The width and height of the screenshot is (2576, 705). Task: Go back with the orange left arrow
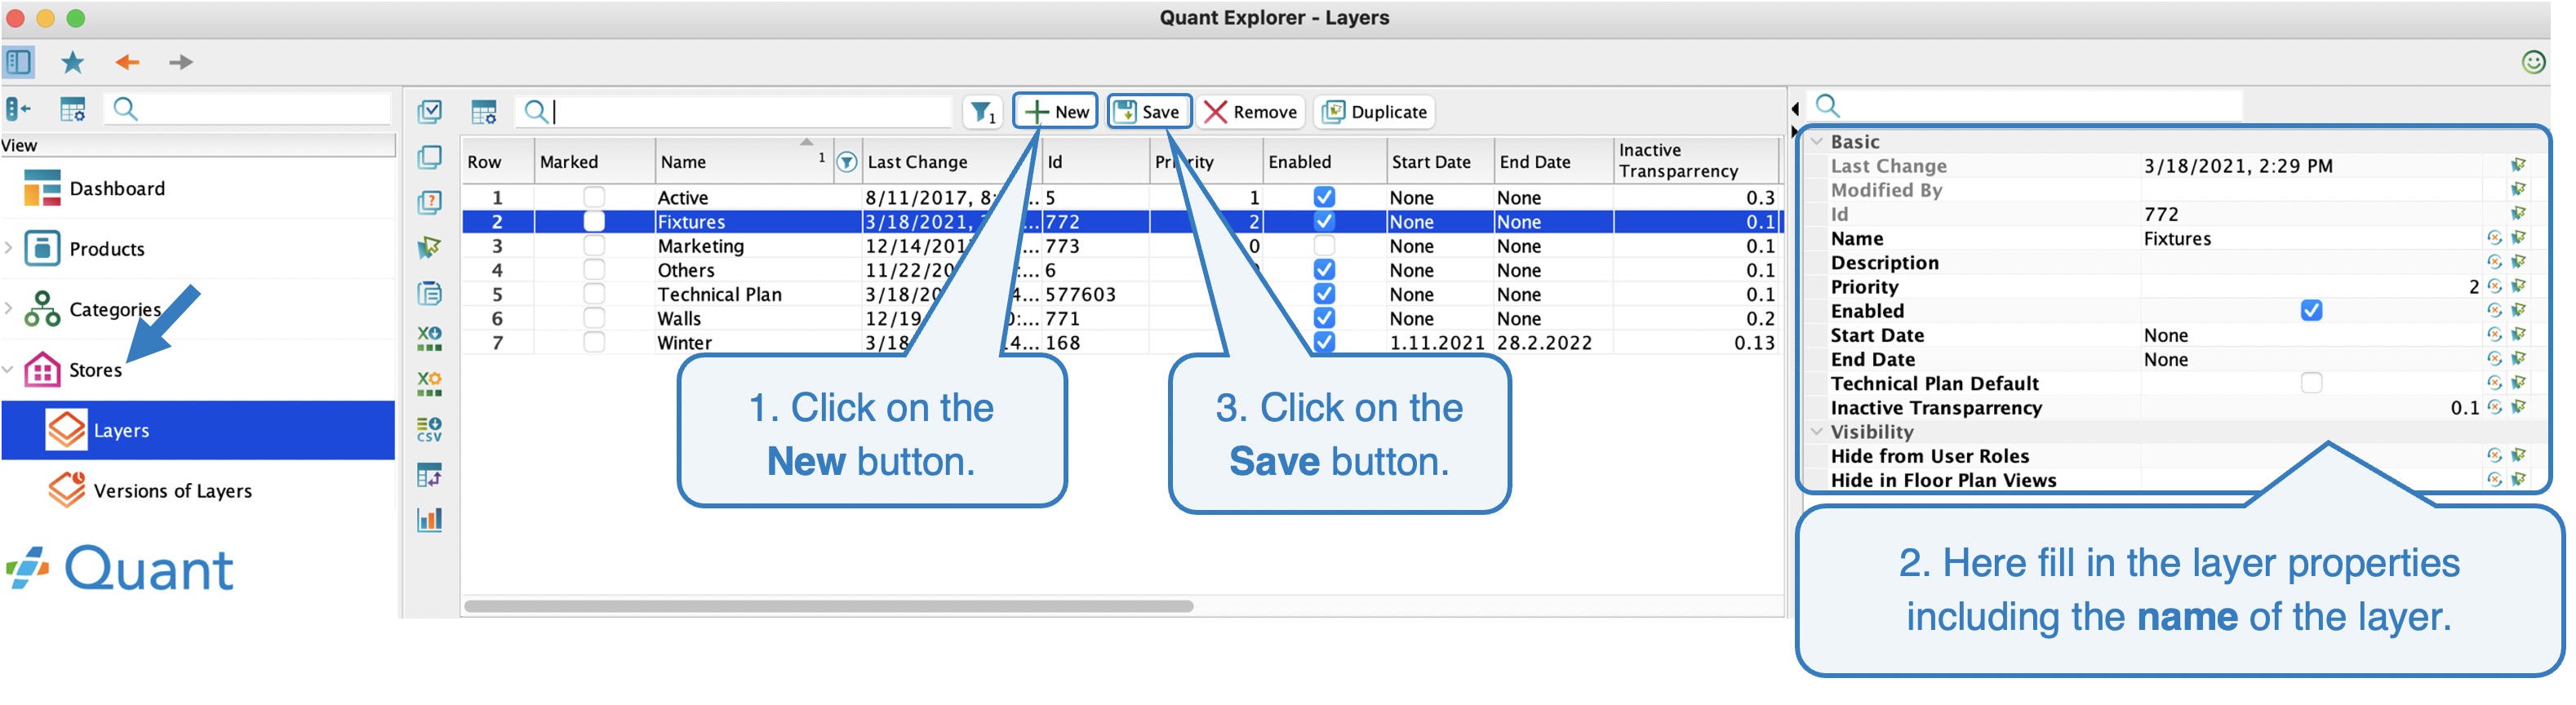[127, 62]
